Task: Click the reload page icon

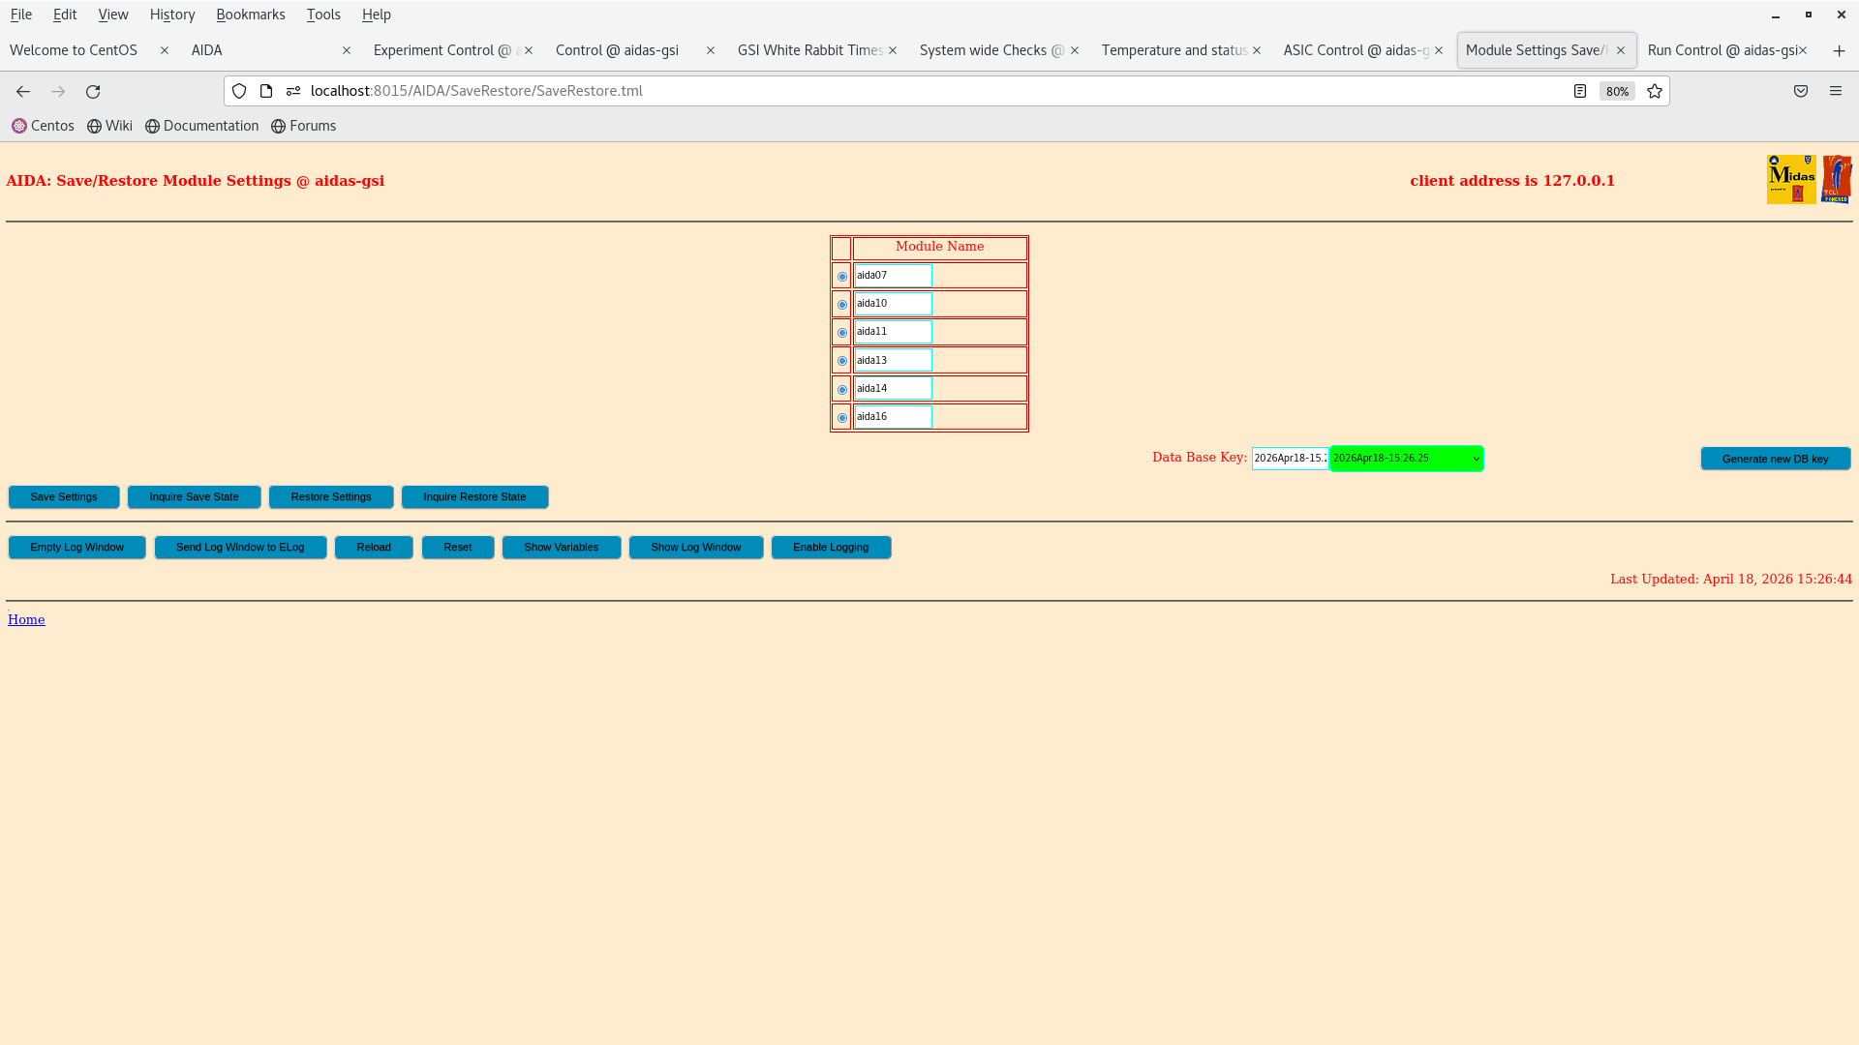Action: [93, 91]
